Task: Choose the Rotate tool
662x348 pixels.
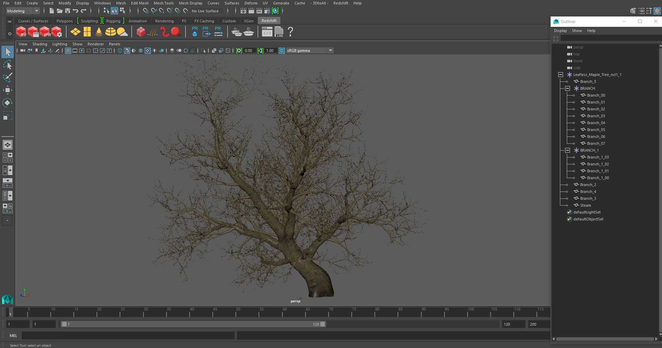Action: tap(8, 103)
